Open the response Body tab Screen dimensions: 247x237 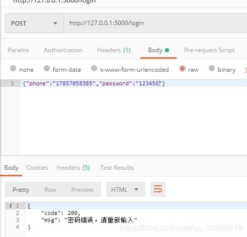(11, 168)
